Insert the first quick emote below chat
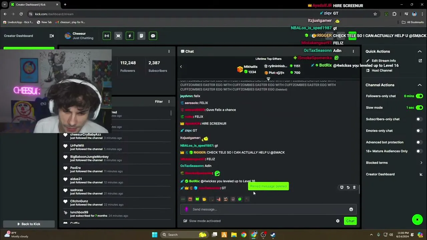This screenshot has width=427, height=240. pyautogui.click(x=183, y=199)
